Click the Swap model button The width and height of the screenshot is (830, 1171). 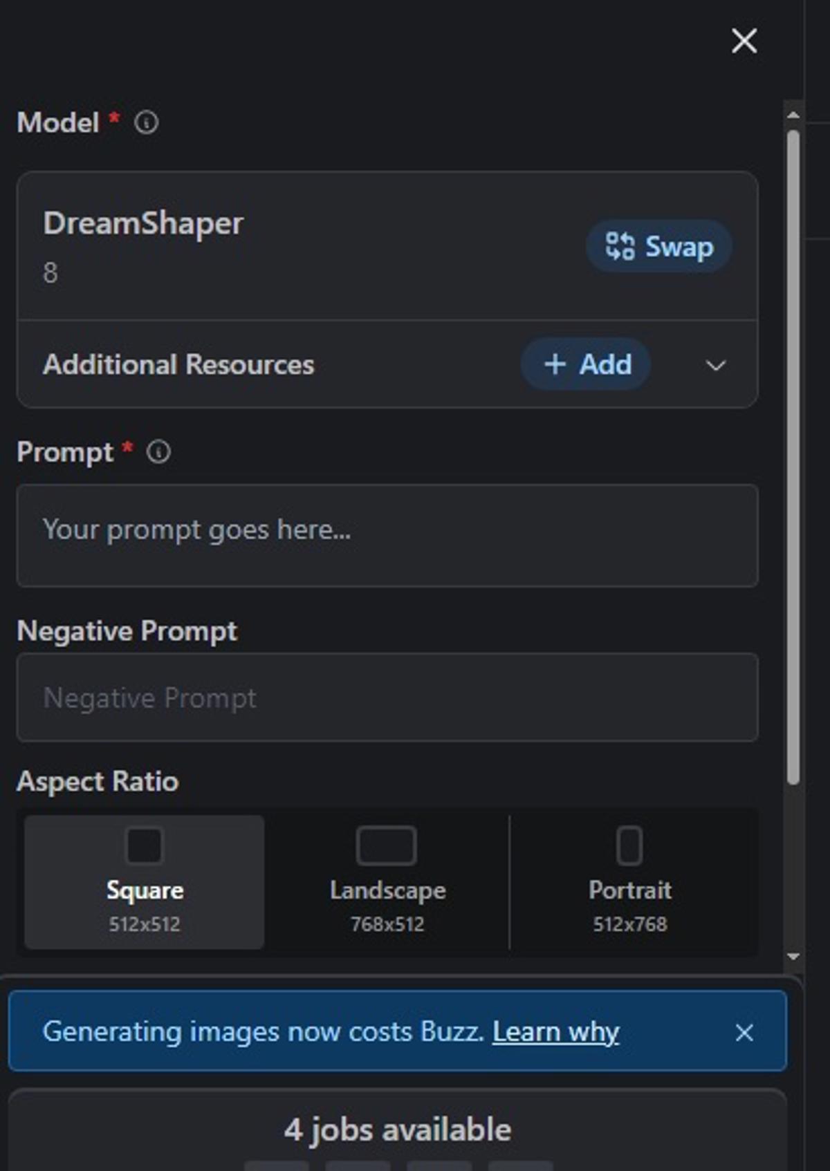pos(658,246)
